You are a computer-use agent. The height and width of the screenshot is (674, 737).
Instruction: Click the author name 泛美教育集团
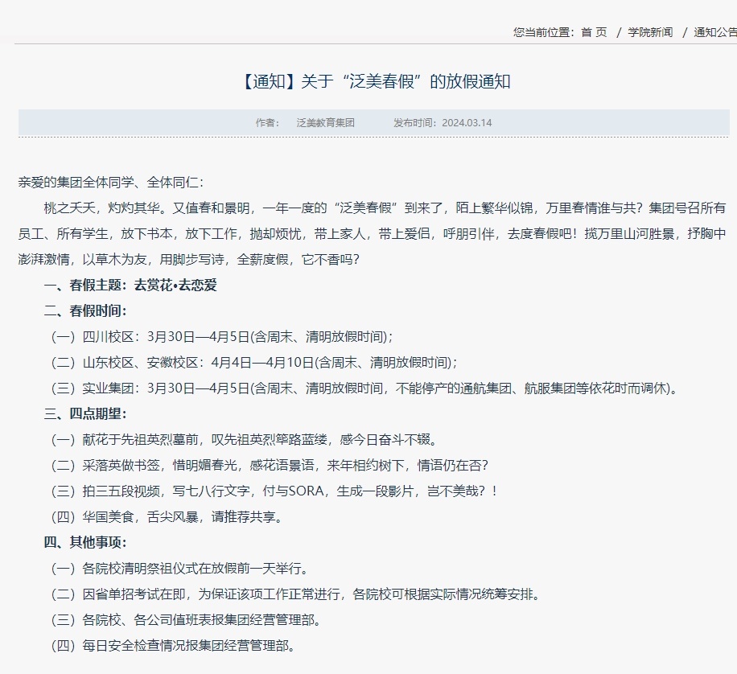(x=325, y=123)
